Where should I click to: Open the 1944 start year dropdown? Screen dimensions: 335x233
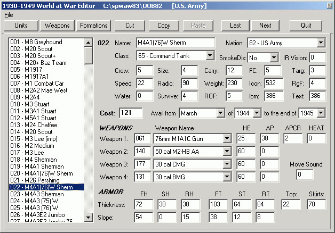pyautogui.click(x=257, y=113)
